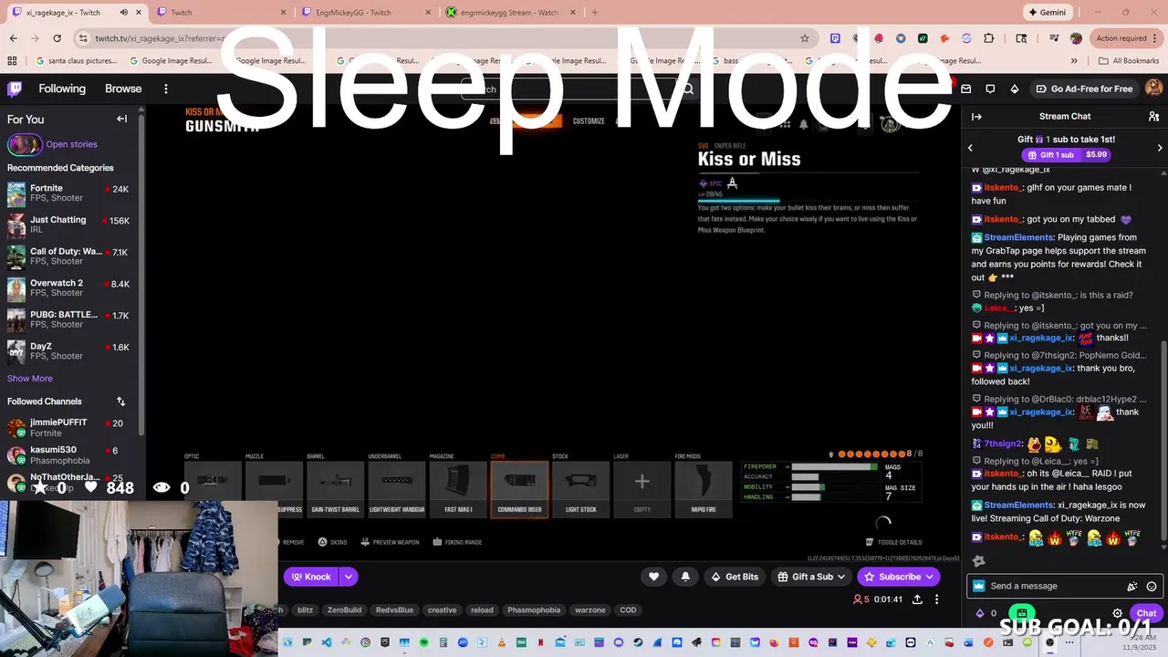The image size is (1168, 657).
Task: Click the channel points diamond balance in chat
Action: (986, 613)
